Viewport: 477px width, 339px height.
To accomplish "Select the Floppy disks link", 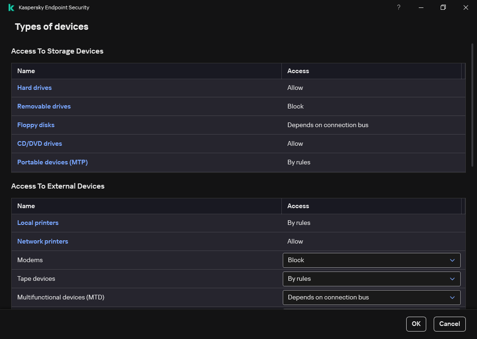I will click(36, 125).
